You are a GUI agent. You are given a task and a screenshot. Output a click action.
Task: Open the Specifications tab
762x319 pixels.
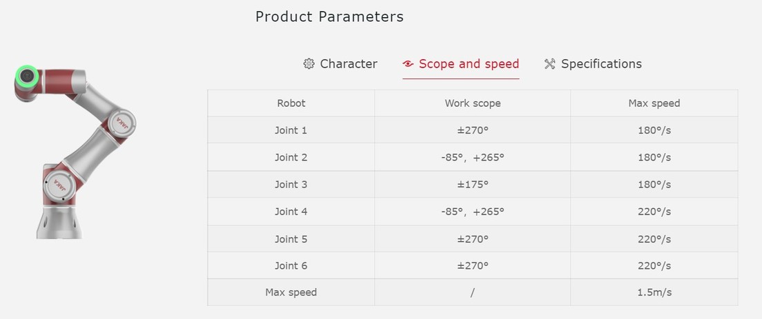pyautogui.click(x=593, y=64)
